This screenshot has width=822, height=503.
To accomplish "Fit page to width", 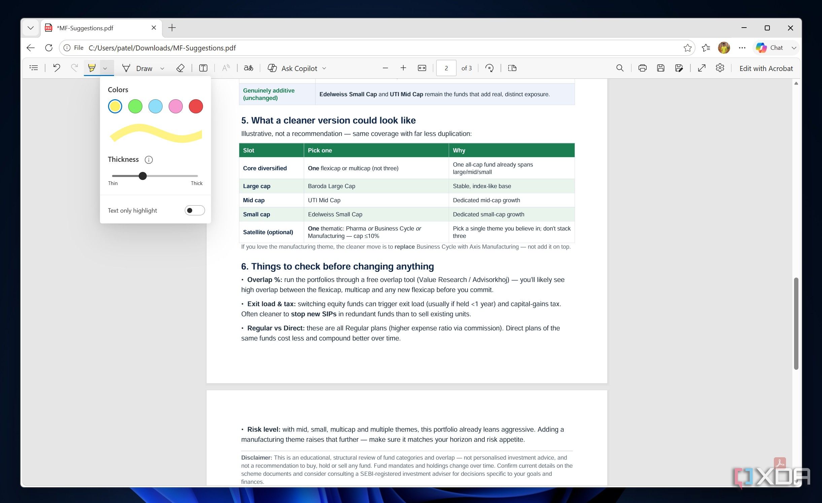I will [422, 68].
